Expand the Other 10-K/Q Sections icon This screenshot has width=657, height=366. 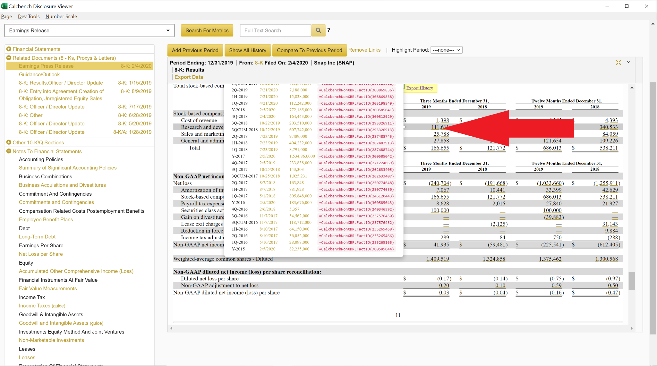coord(9,142)
